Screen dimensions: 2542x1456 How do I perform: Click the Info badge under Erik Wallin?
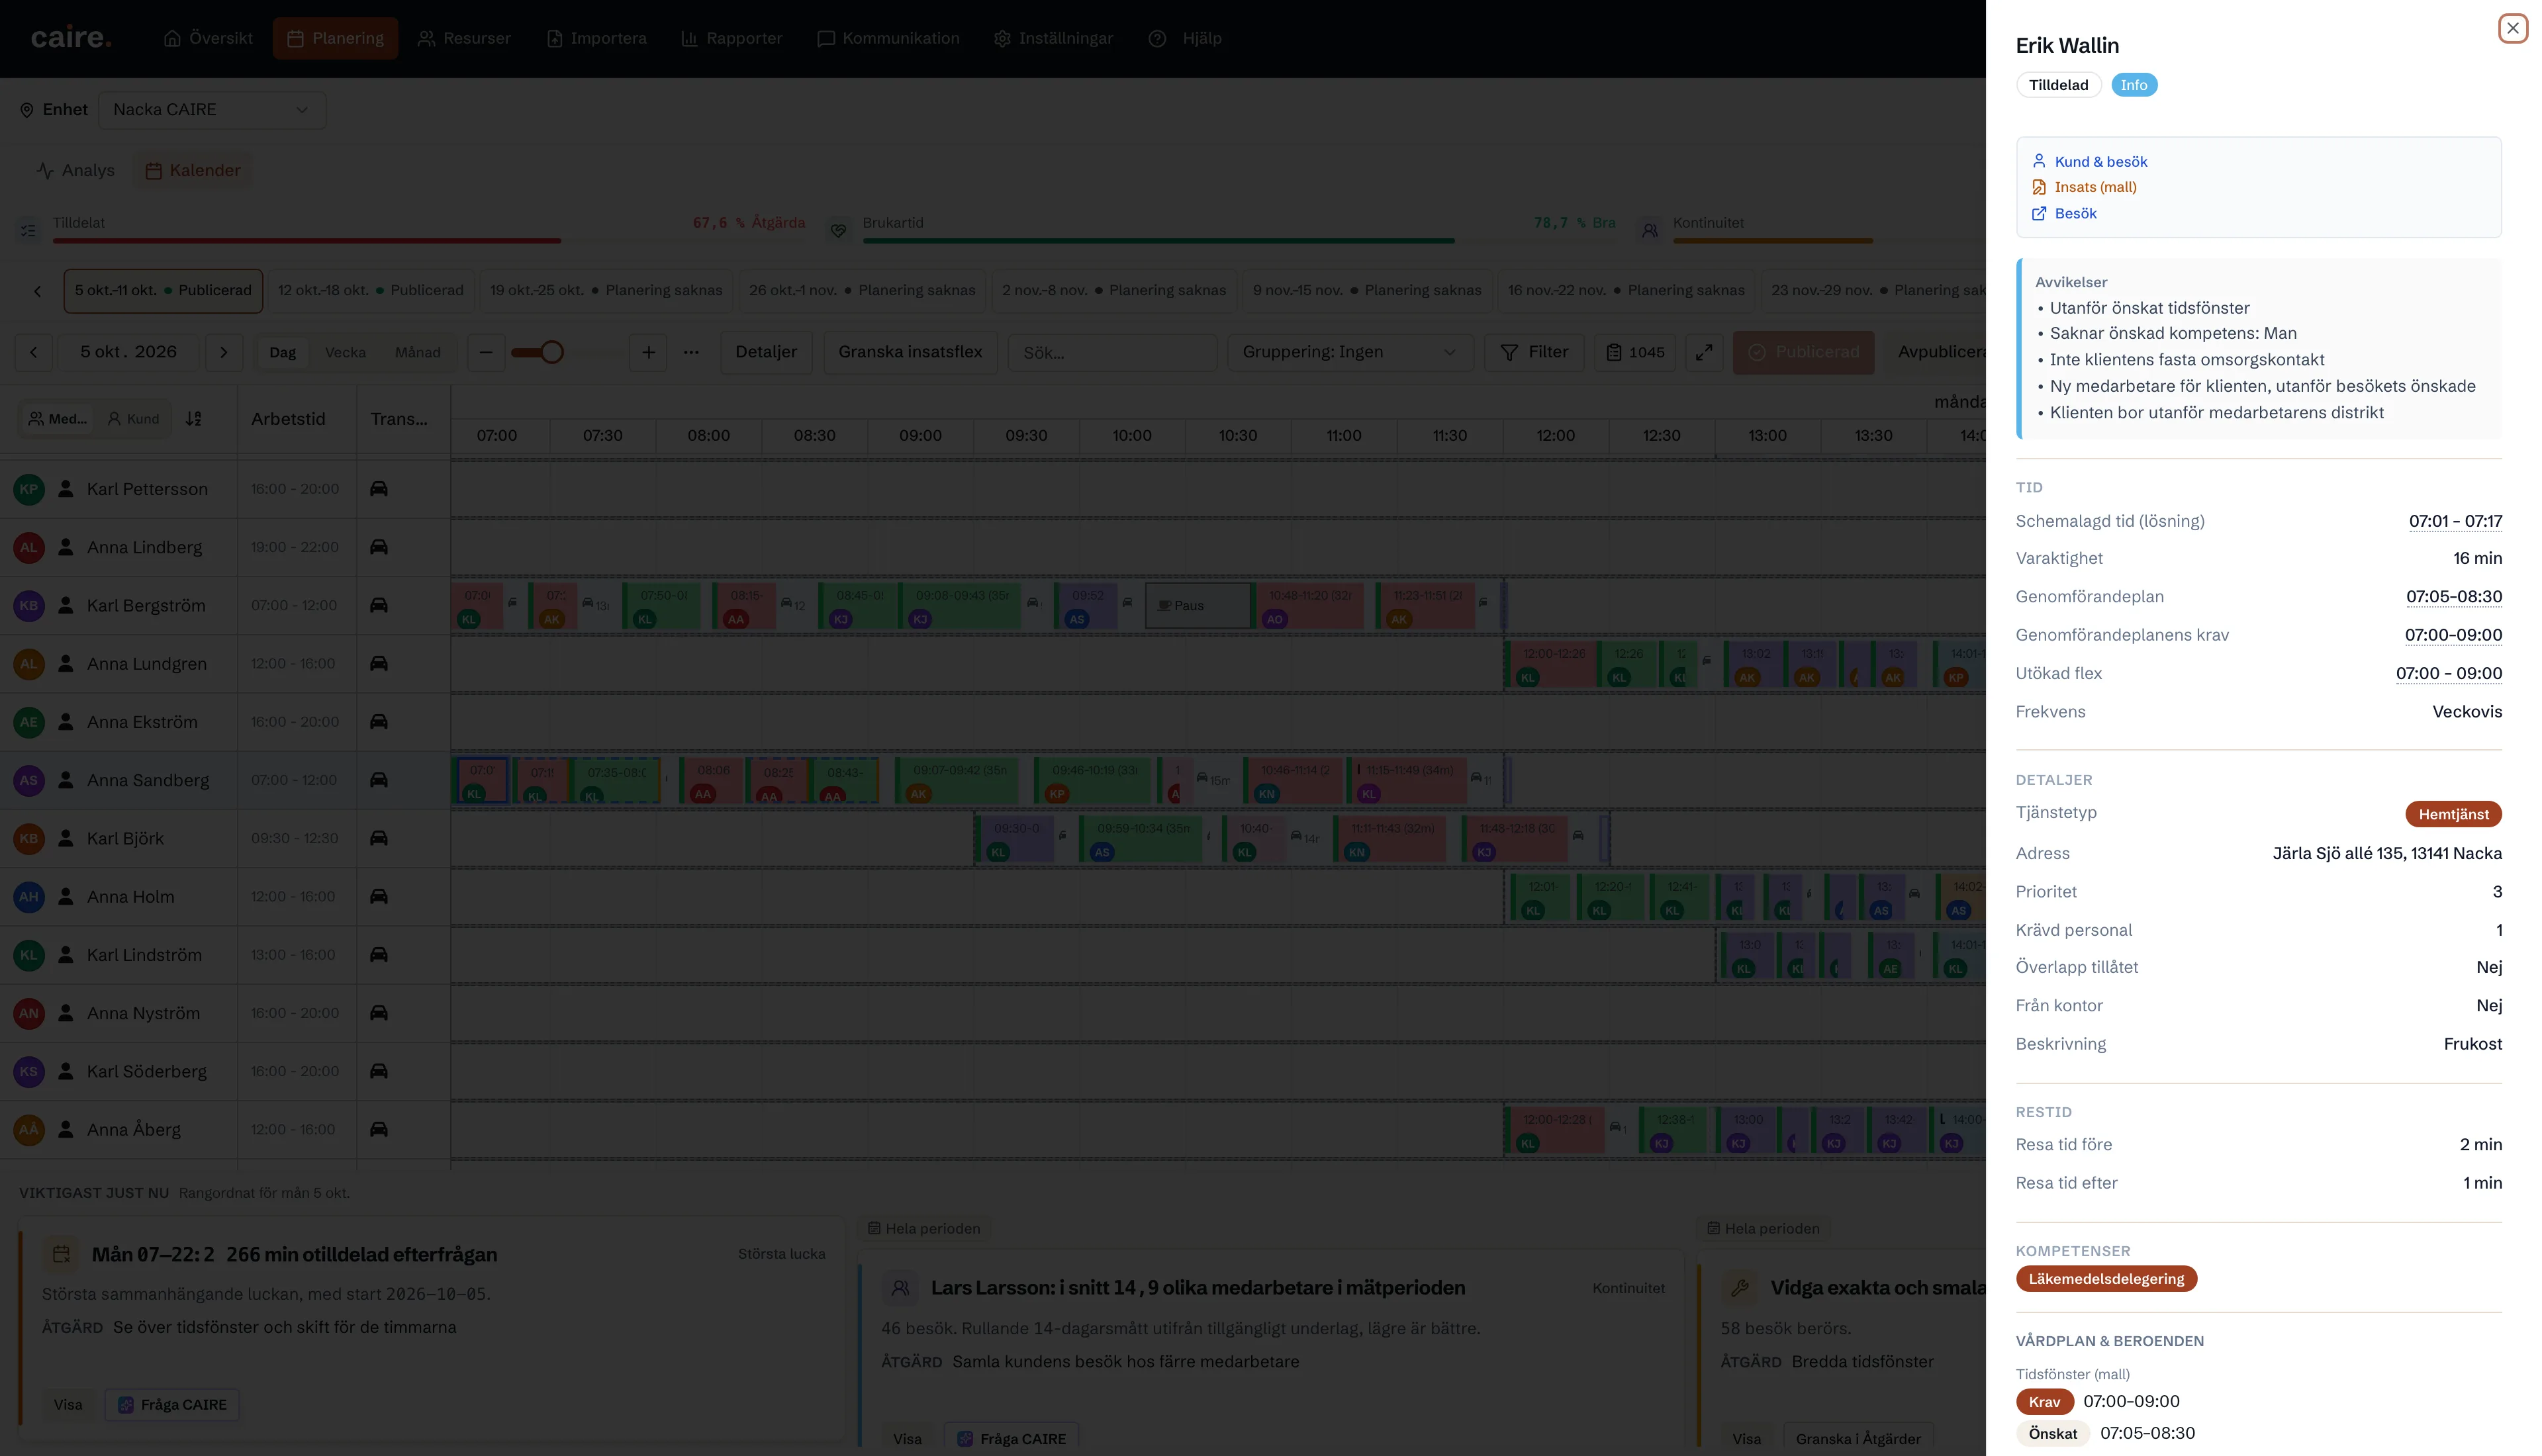2133,85
